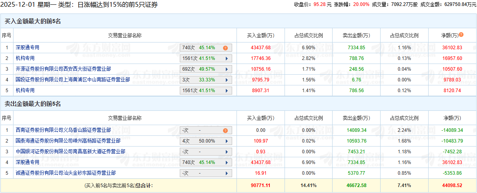
Task: Open 开源证券西安西大街证券营业部 link
Action: click(x=63, y=69)
